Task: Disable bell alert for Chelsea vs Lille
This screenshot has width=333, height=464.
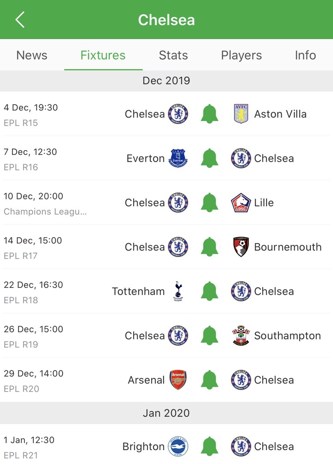Action: point(210,202)
